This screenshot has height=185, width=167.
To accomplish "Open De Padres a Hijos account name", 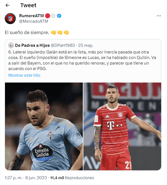I will 32,45.
